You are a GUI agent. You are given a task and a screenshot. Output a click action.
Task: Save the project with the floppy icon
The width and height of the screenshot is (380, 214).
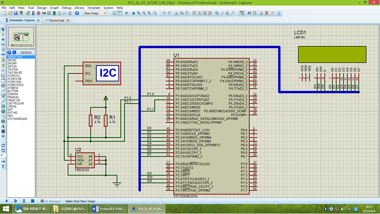(x=16, y=13)
